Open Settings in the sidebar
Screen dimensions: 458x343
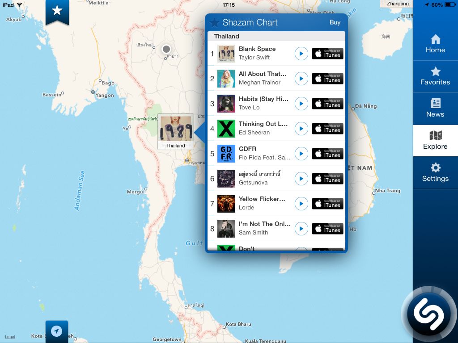click(435, 173)
